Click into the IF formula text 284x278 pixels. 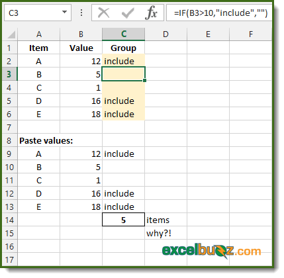pos(220,13)
